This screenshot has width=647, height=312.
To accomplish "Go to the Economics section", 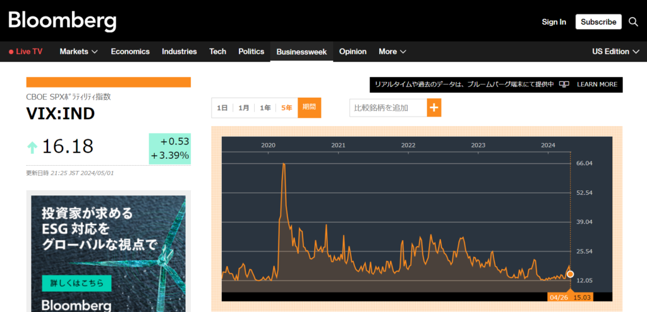I will (x=130, y=52).
